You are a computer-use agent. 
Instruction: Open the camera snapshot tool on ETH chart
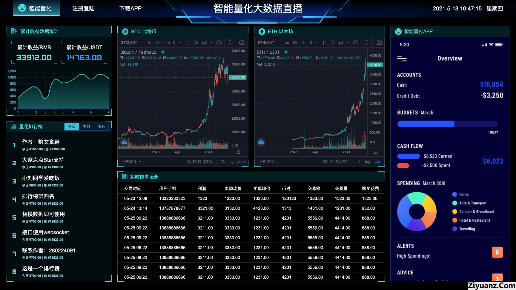pos(378,42)
